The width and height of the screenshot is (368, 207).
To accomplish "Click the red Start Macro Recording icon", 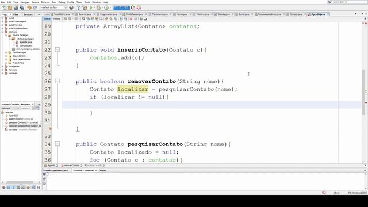I will (x=131, y=19).
